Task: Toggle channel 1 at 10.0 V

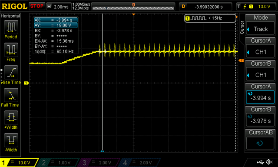Action: (19, 163)
